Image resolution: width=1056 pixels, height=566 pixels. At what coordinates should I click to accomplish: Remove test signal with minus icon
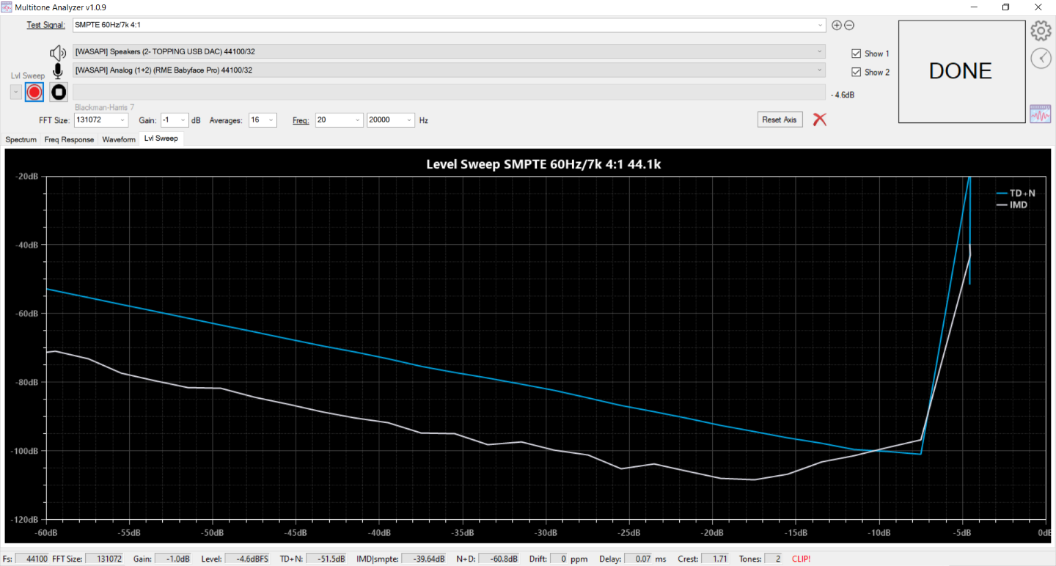pyautogui.click(x=849, y=25)
